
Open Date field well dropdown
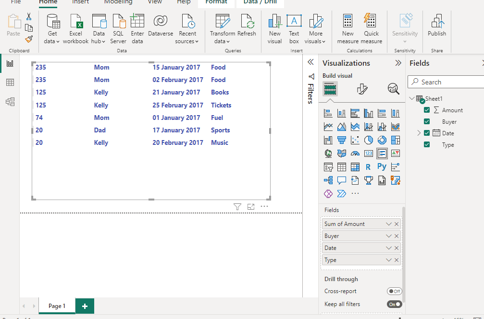coord(389,248)
